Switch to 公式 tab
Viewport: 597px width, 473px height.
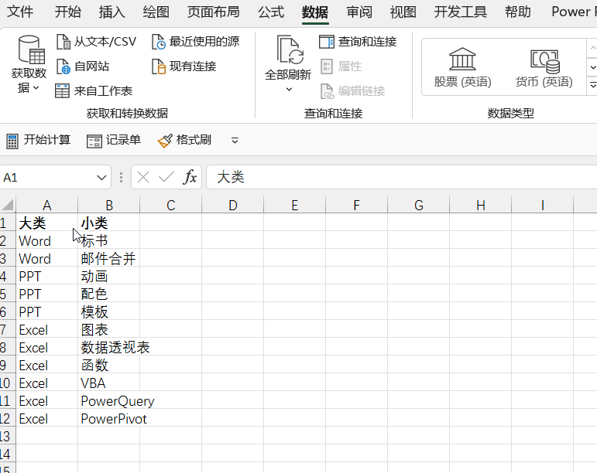pos(271,12)
